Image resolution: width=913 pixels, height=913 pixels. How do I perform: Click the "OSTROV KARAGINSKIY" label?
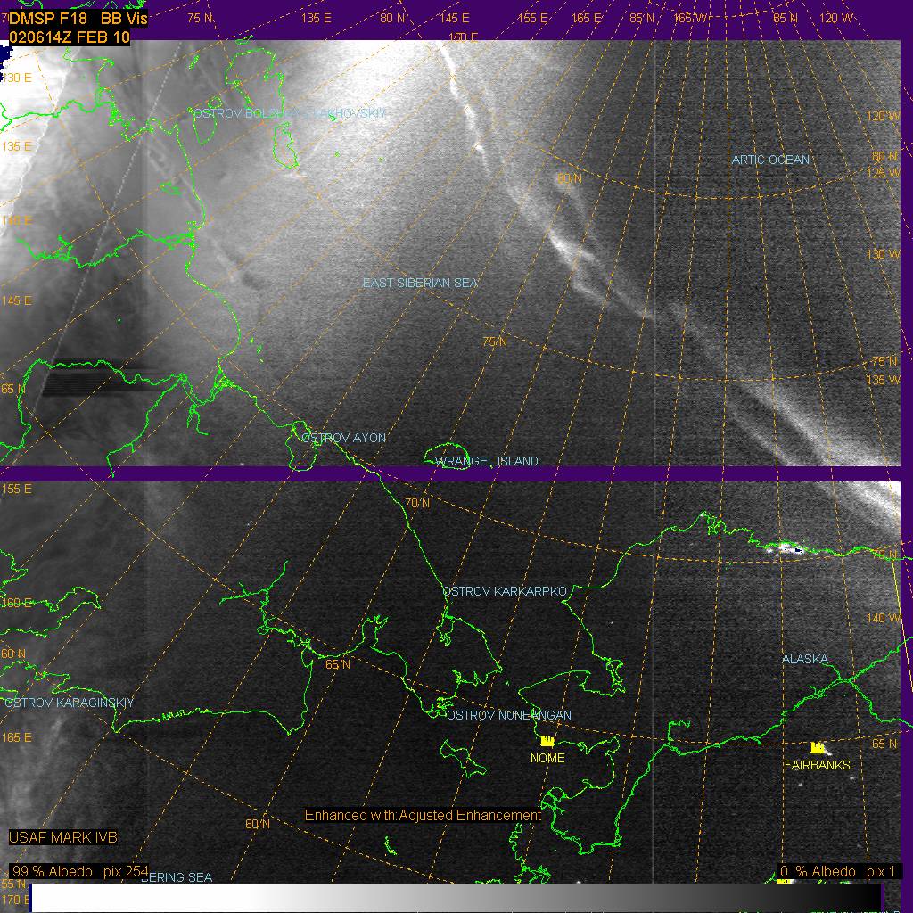click(69, 703)
